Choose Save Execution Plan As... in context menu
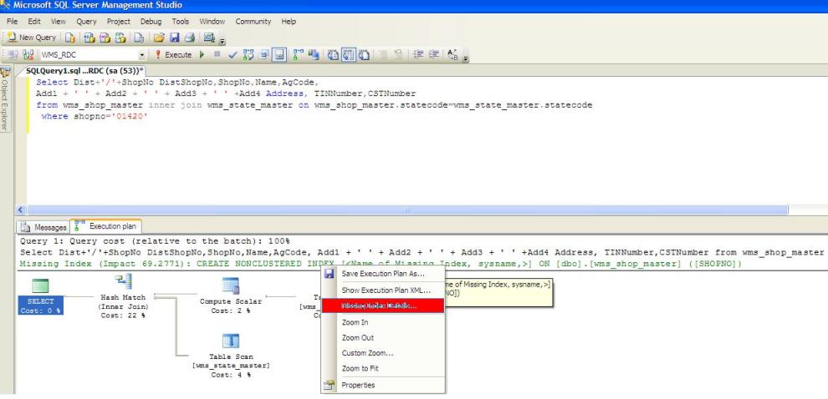828x399 pixels. [383, 274]
